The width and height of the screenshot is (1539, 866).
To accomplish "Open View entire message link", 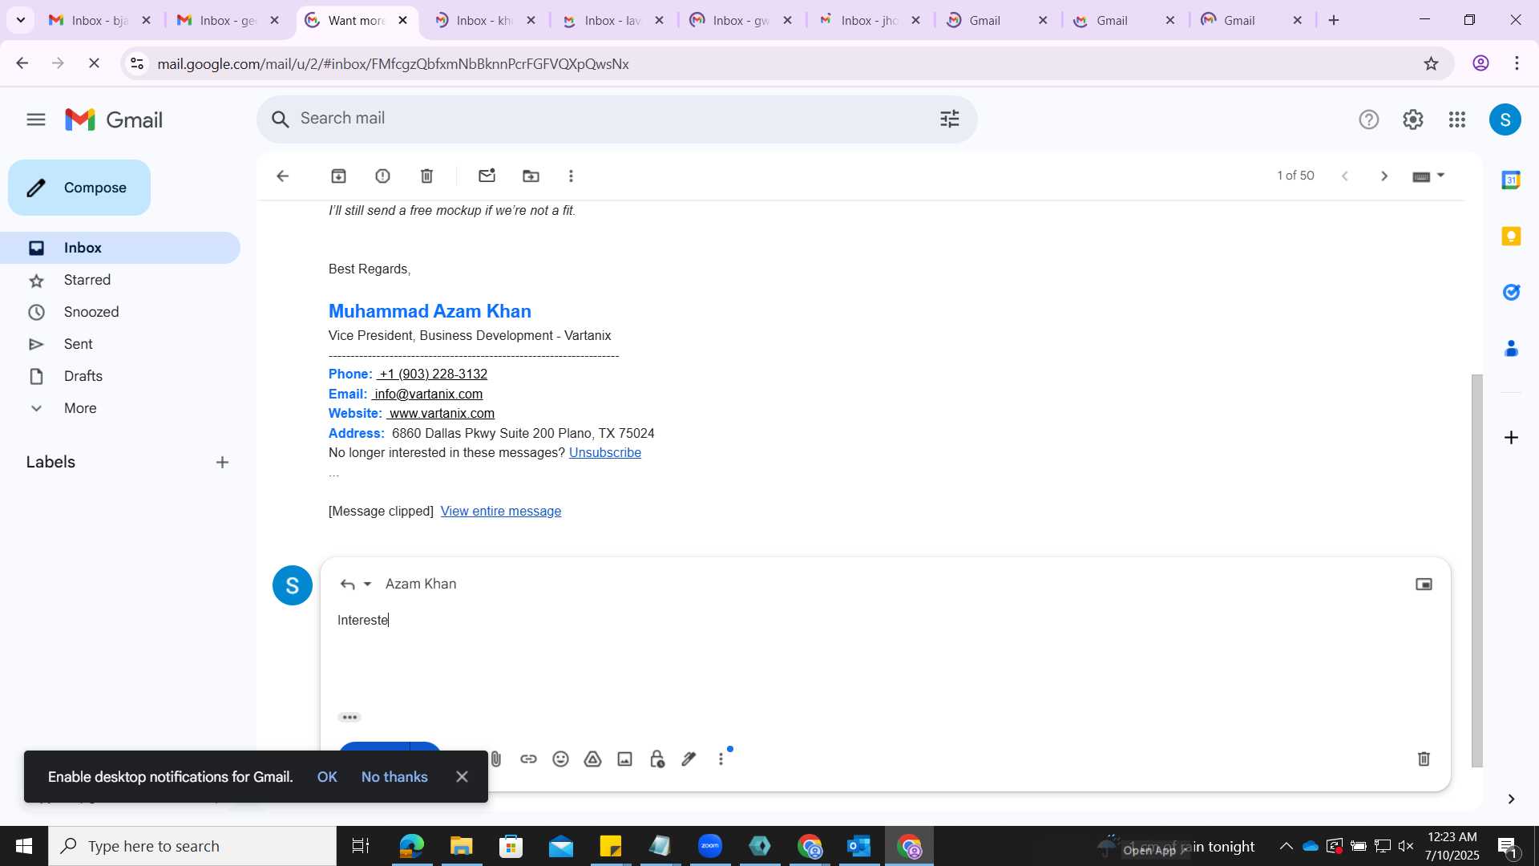I will 501,512.
